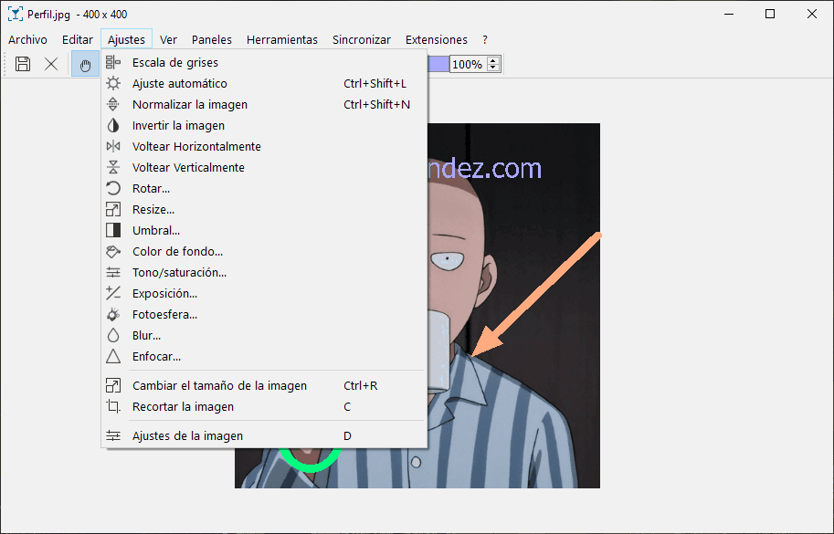Open Exposición... adjustment
834x534 pixels.
tap(264, 293)
